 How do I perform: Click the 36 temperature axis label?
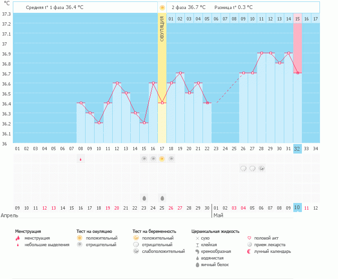tap(4, 144)
